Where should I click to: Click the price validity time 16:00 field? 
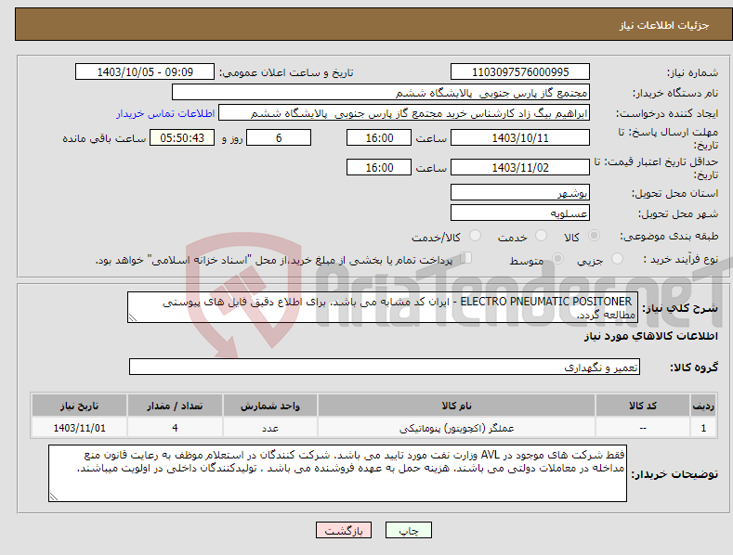pos(379,167)
